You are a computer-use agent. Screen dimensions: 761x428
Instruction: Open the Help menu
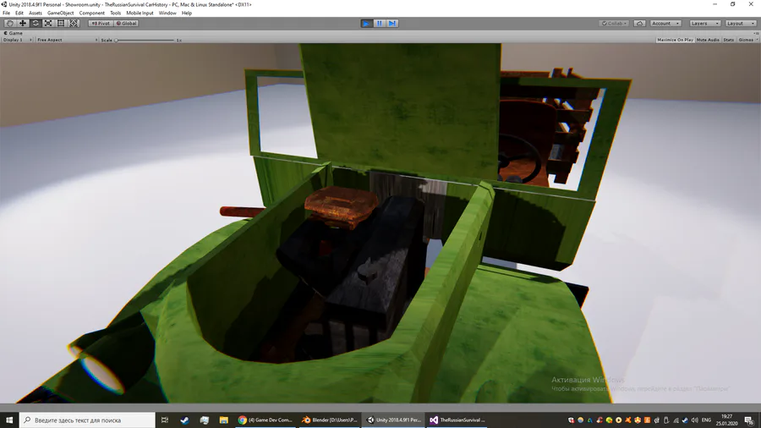pos(187,13)
